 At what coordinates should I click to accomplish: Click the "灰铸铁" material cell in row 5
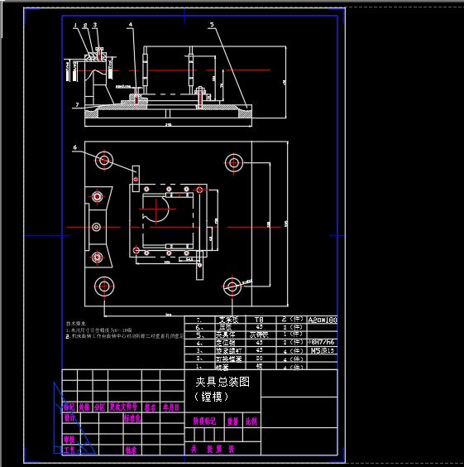[259, 335]
